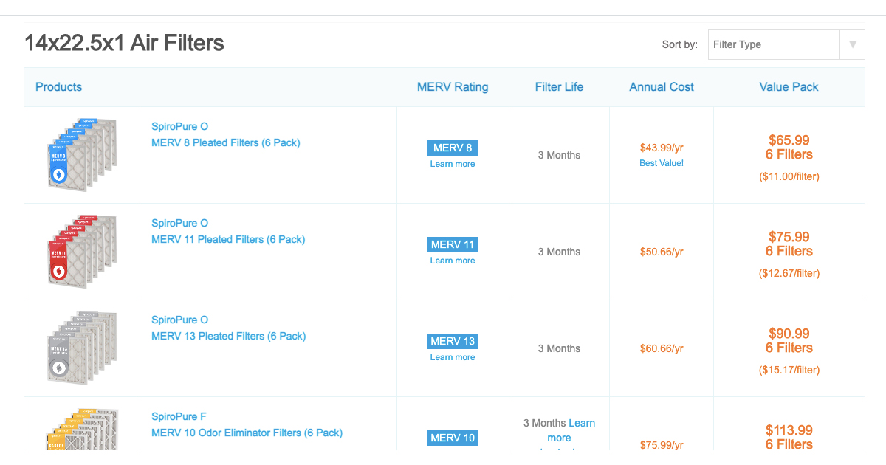This screenshot has height=465, width=886.
Task: Open the MERV 11 filter pack thumbnail
Action: 82,252
